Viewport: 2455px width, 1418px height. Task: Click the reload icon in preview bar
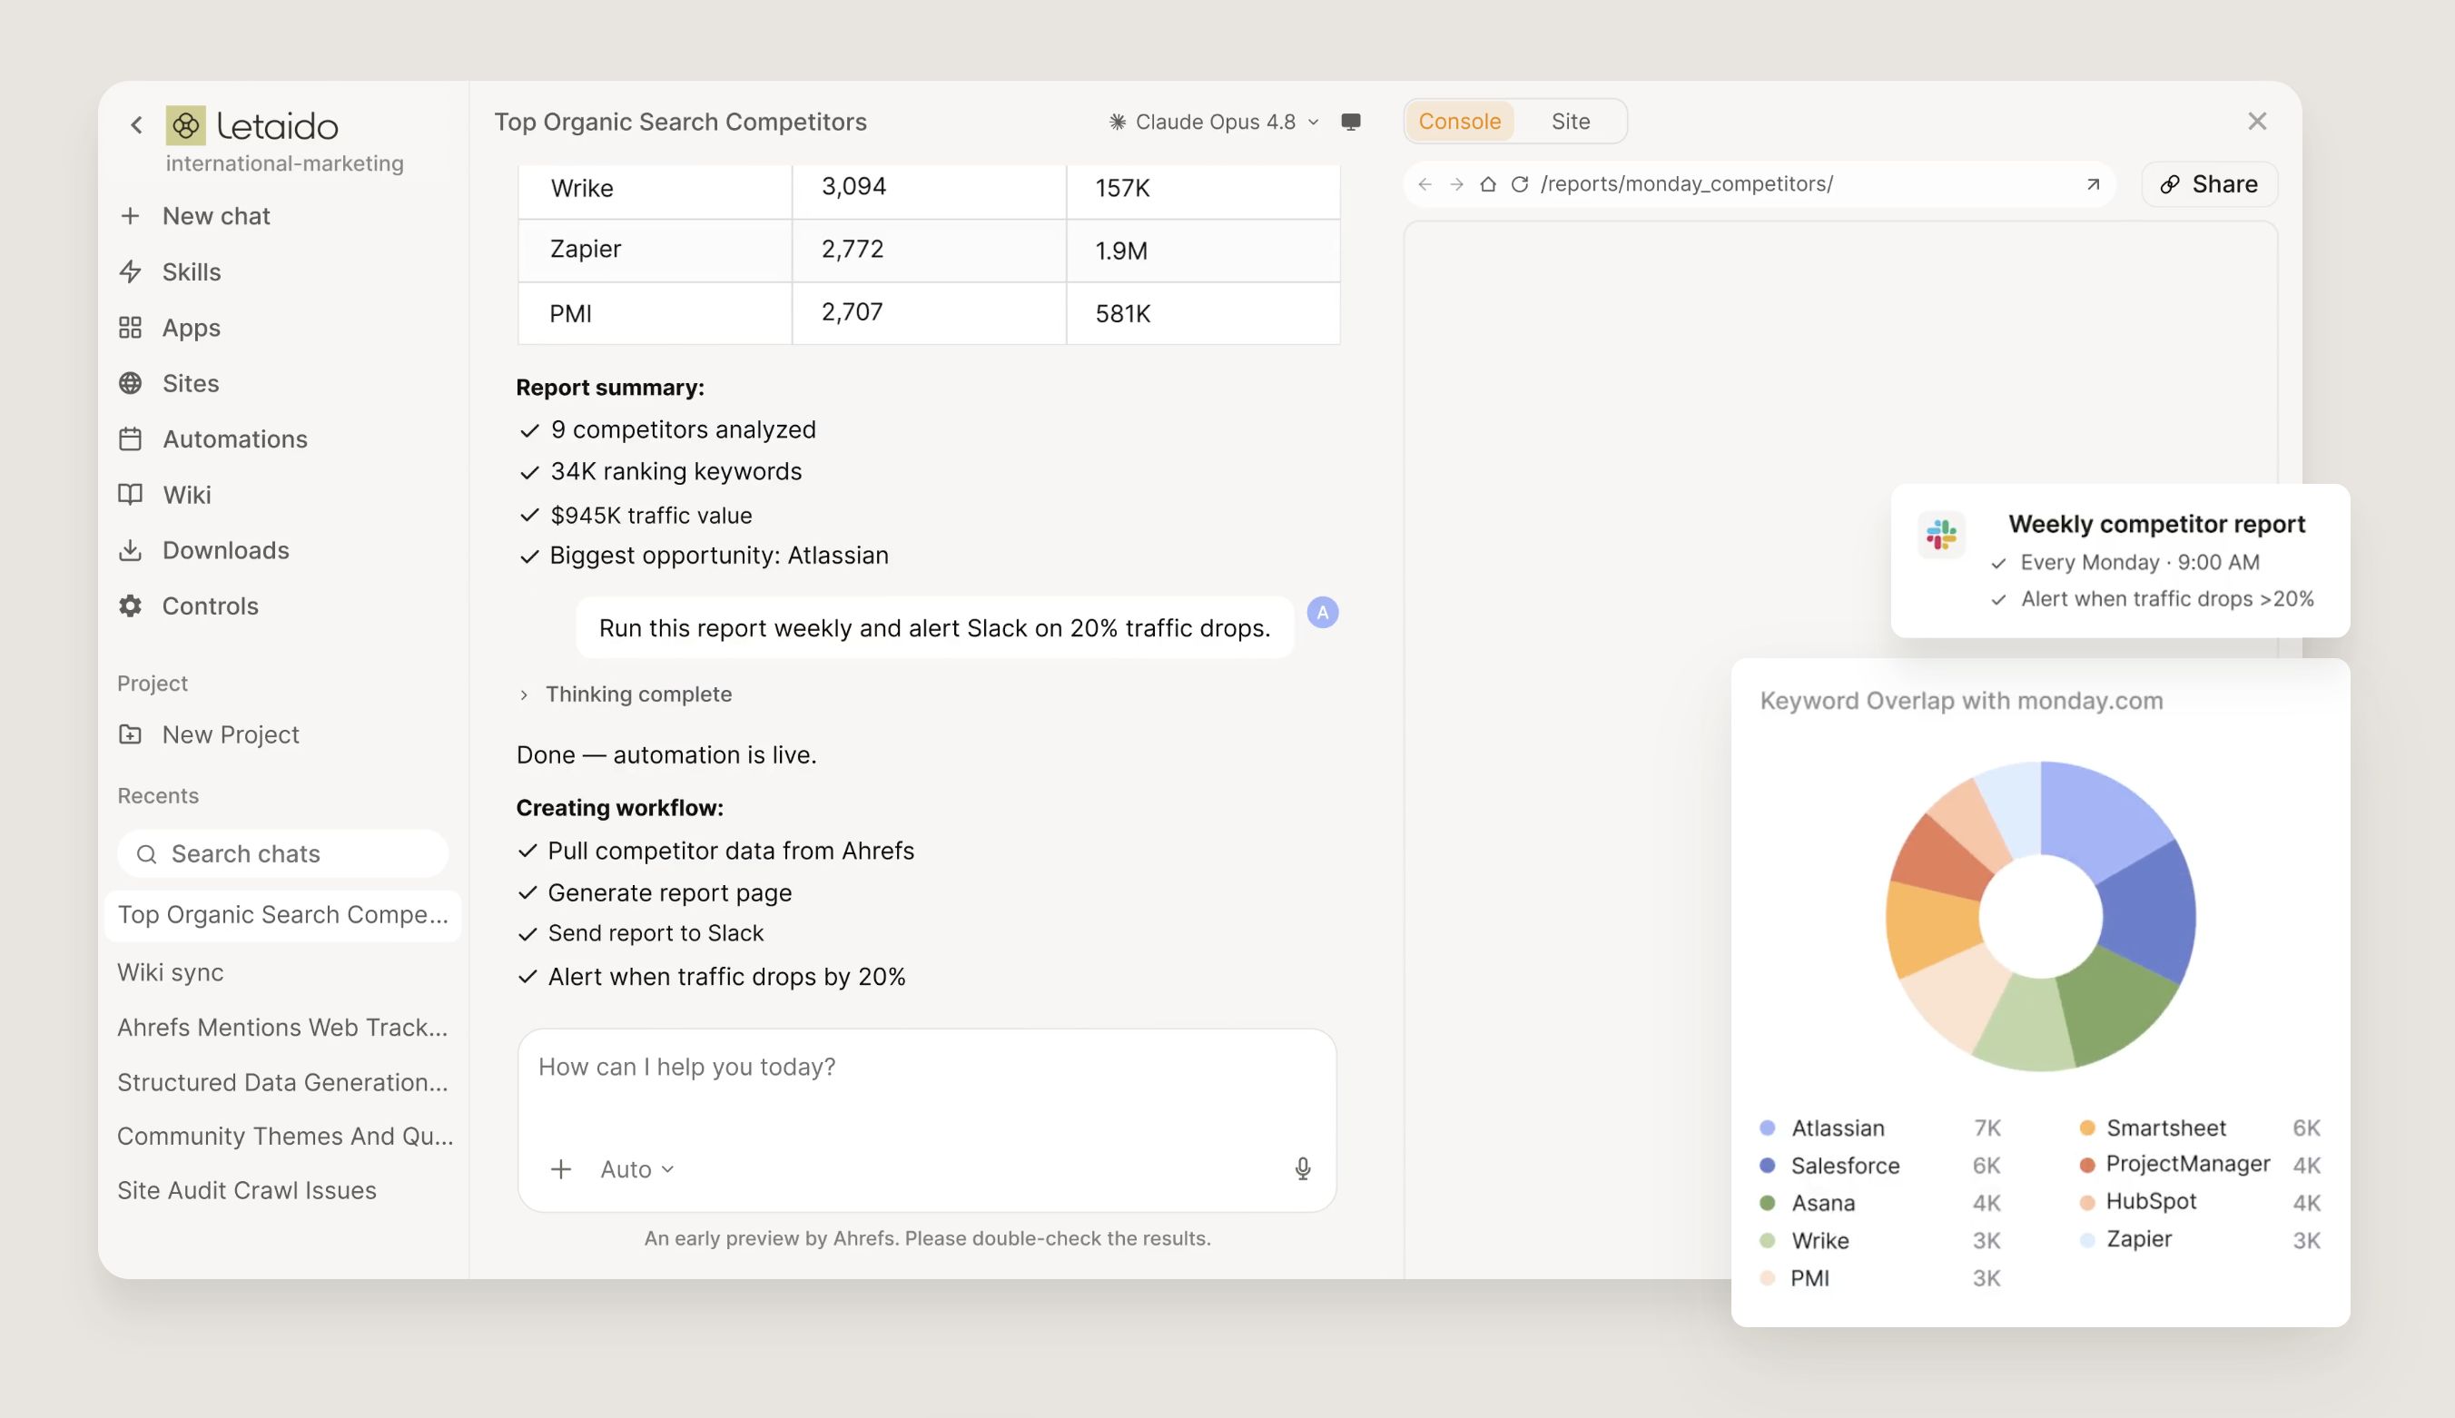(x=1519, y=184)
